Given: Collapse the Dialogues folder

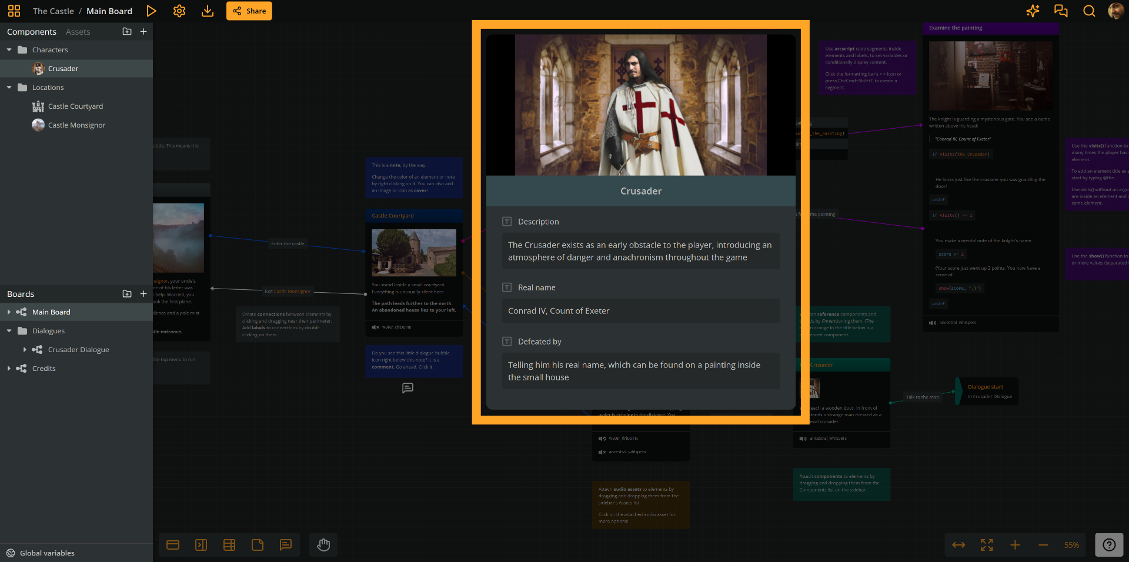Looking at the screenshot, I should pos(9,331).
